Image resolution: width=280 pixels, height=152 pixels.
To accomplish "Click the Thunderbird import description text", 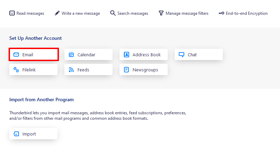I will (x=98, y=116).
